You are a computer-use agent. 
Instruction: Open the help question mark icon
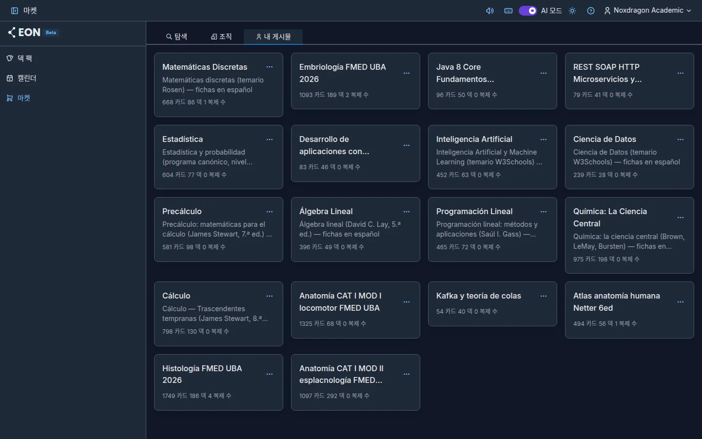point(591,11)
